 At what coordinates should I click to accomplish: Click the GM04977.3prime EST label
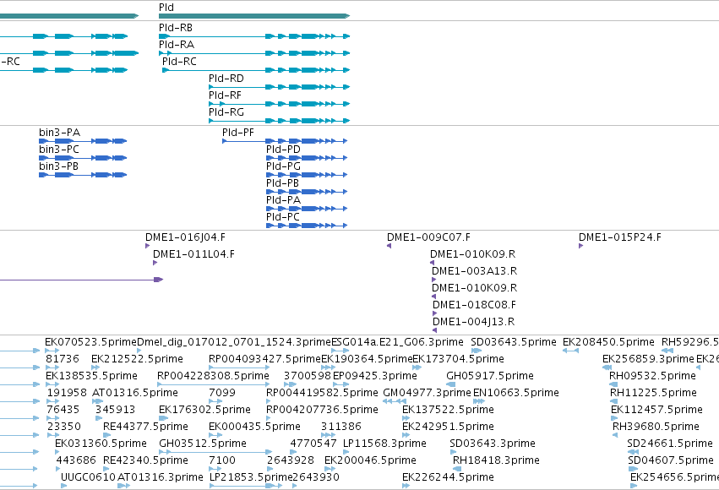click(427, 394)
